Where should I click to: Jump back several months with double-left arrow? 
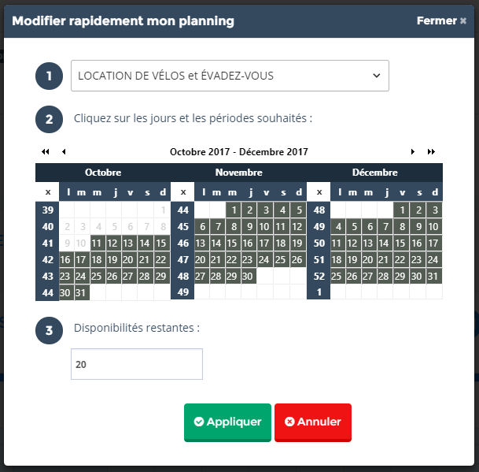45,151
